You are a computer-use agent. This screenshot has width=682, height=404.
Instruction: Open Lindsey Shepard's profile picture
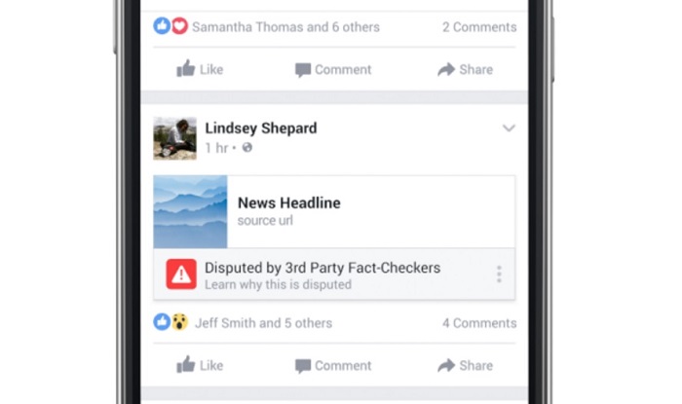[x=174, y=138]
